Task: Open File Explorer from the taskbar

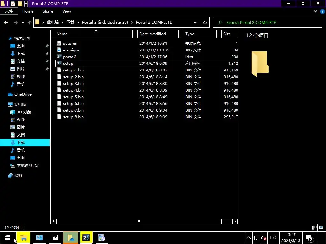Action: coord(24,238)
